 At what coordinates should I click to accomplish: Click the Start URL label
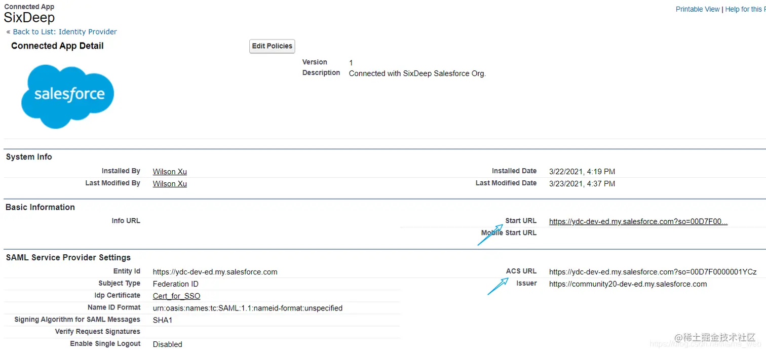click(521, 221)
